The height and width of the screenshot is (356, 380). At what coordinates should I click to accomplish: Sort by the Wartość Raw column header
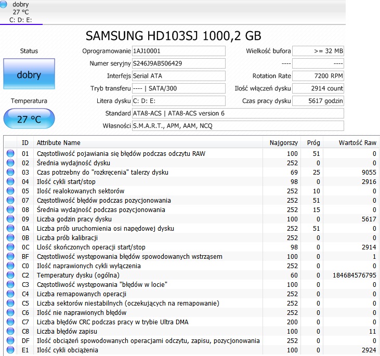pyautogui.click(x=351, y=143)
